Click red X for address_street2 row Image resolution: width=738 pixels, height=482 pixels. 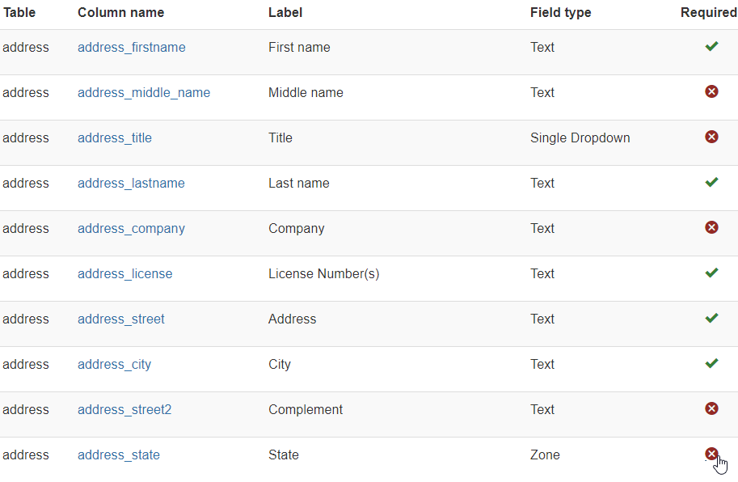click(711, 409)
